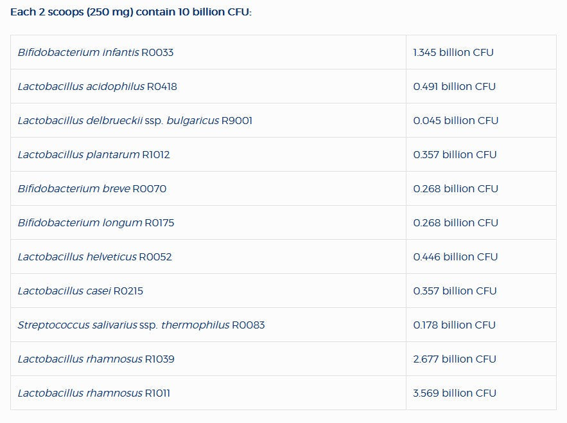Click CFU amount for Bifidobacterium breve R0070

456,189
